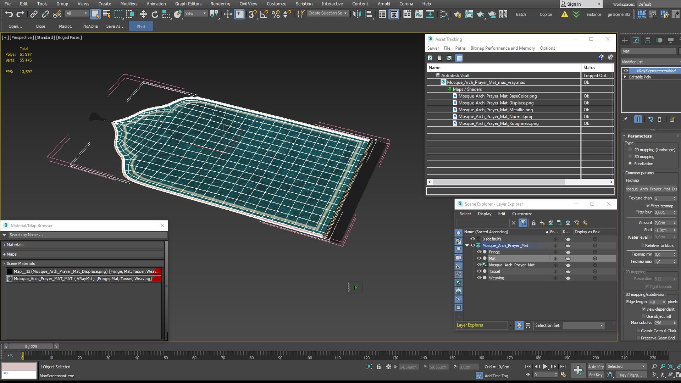The height and width of the screenshot is (383, 681).
Task: Open the Rendering menu
Action: 220,4
